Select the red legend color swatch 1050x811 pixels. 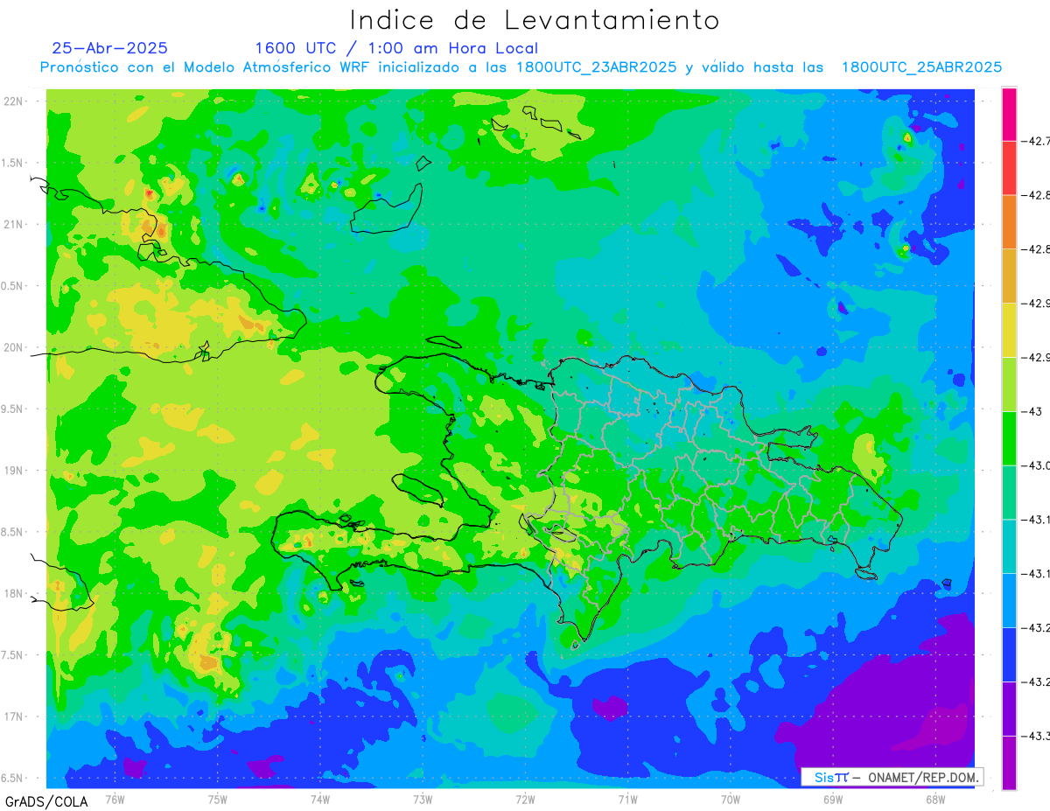[x=1009, y=168]
